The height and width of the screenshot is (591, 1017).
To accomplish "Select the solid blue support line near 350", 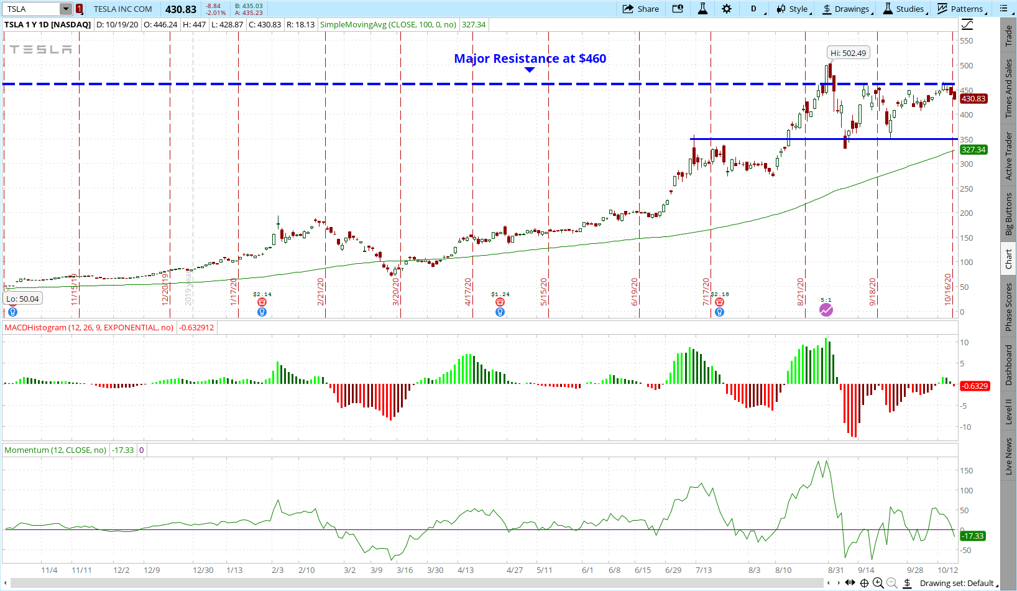I will (x=824, y=139).
